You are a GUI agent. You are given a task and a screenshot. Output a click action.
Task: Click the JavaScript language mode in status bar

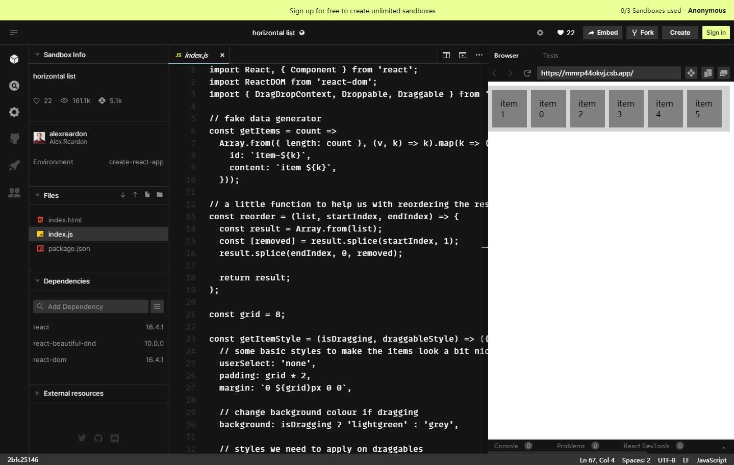pos(711,460)
